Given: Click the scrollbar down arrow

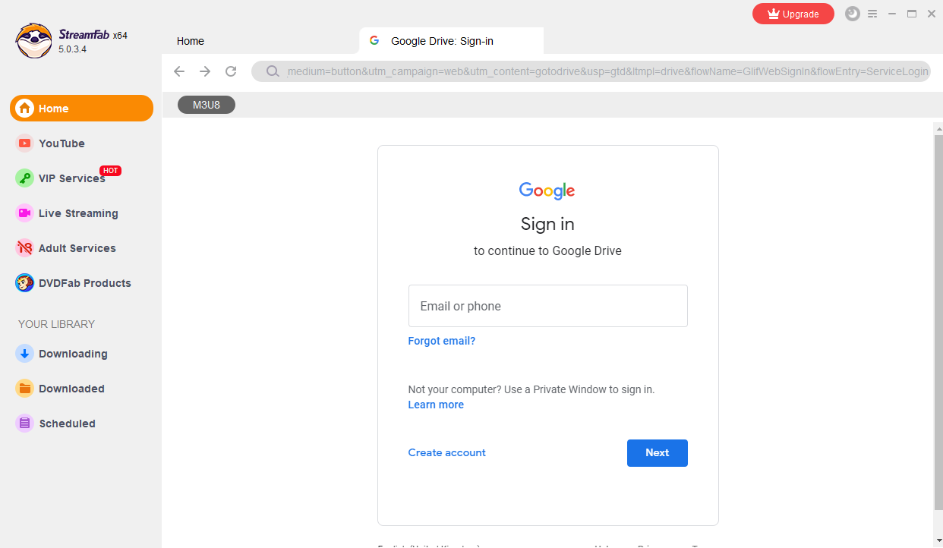Looking at the screenshot, I should (x=938, y=540).
